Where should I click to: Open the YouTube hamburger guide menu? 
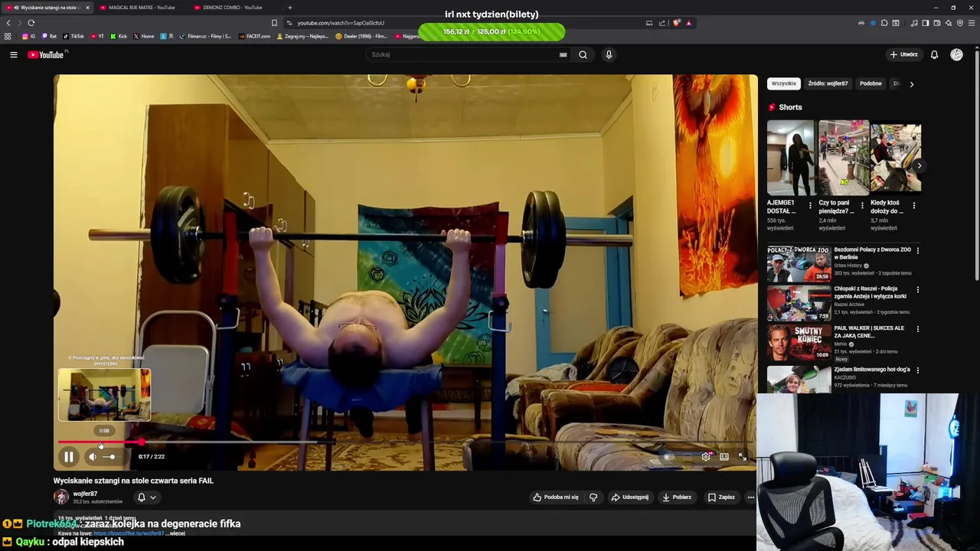[13, 54]
